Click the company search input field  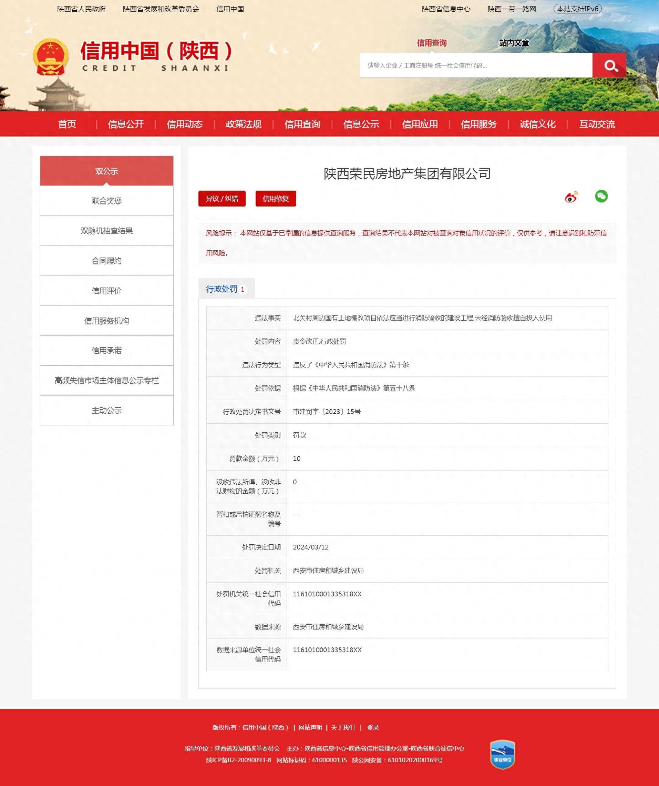pyautogui.click(x=476, y=65)
